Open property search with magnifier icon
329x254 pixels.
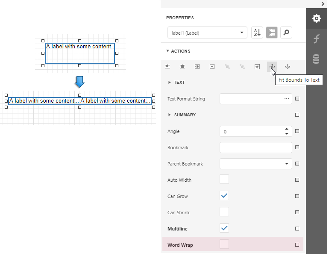(286, 32)
